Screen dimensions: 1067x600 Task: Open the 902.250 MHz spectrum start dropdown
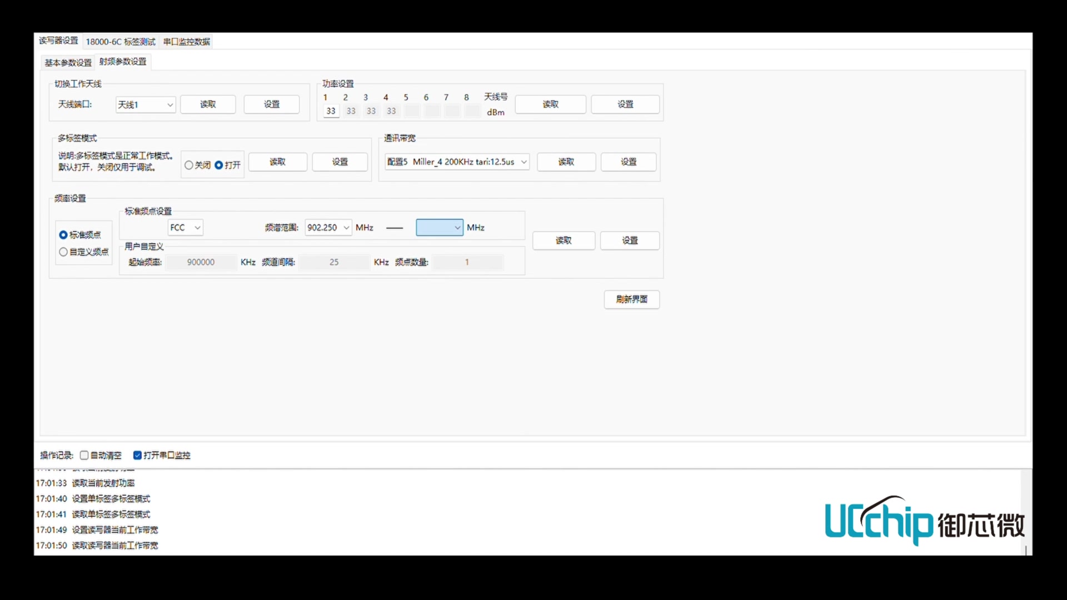(328, 227)
